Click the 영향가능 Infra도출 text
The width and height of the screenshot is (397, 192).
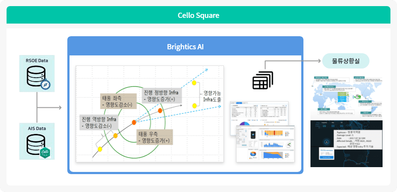click(212, 96)
